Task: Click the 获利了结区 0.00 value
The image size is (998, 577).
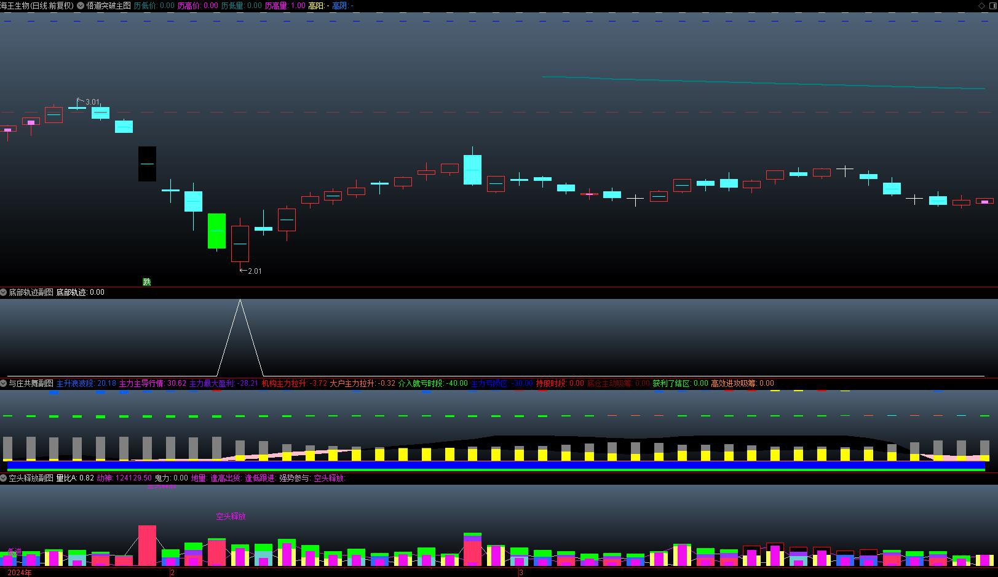Action: tap(680, 383)
